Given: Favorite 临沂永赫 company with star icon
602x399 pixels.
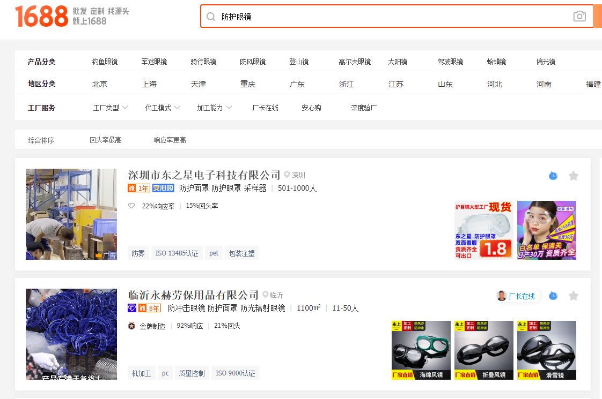Looking at the screenshot, I should coord(574,296).
